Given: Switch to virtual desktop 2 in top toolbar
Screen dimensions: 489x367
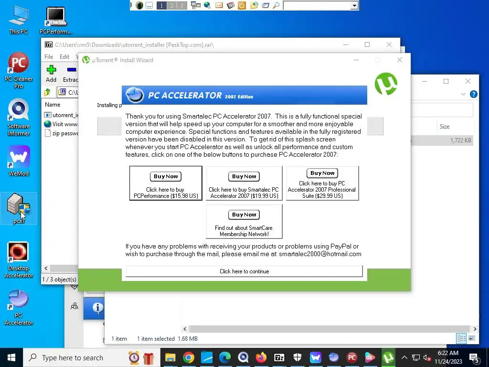Looking at the screenshot, I should (x=171, y=5).
